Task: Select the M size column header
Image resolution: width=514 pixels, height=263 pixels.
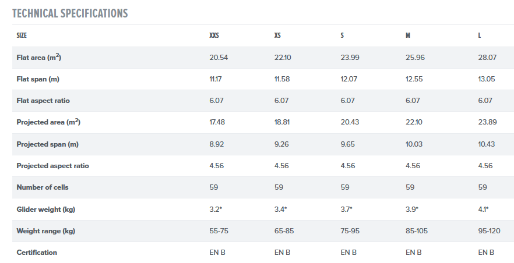Action: coord(408,35)
